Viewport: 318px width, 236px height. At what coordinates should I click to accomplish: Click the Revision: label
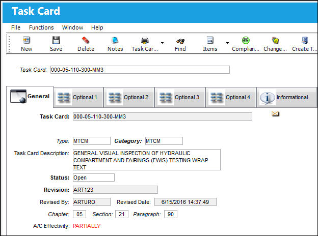click(x=57, y=190)
